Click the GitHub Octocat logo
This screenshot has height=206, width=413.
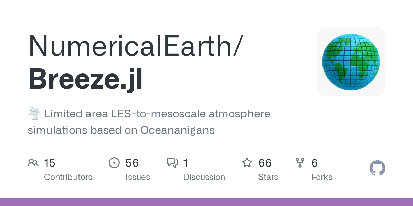pos(377,169)
